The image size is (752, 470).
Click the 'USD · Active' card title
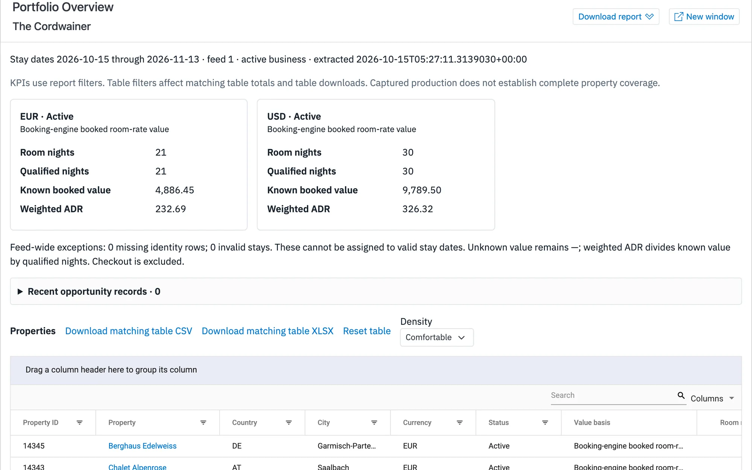tap(294, 116)
